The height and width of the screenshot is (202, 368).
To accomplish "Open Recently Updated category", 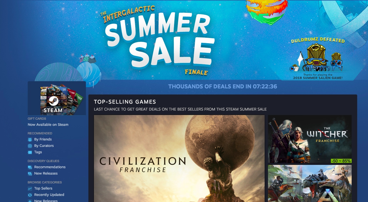I will click(49, 195).
